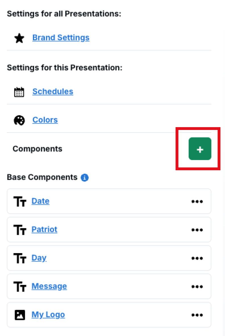Open the My Logo component link
Image resolution: width=225 pixels, height=336 pixels.
pos(48,315)
